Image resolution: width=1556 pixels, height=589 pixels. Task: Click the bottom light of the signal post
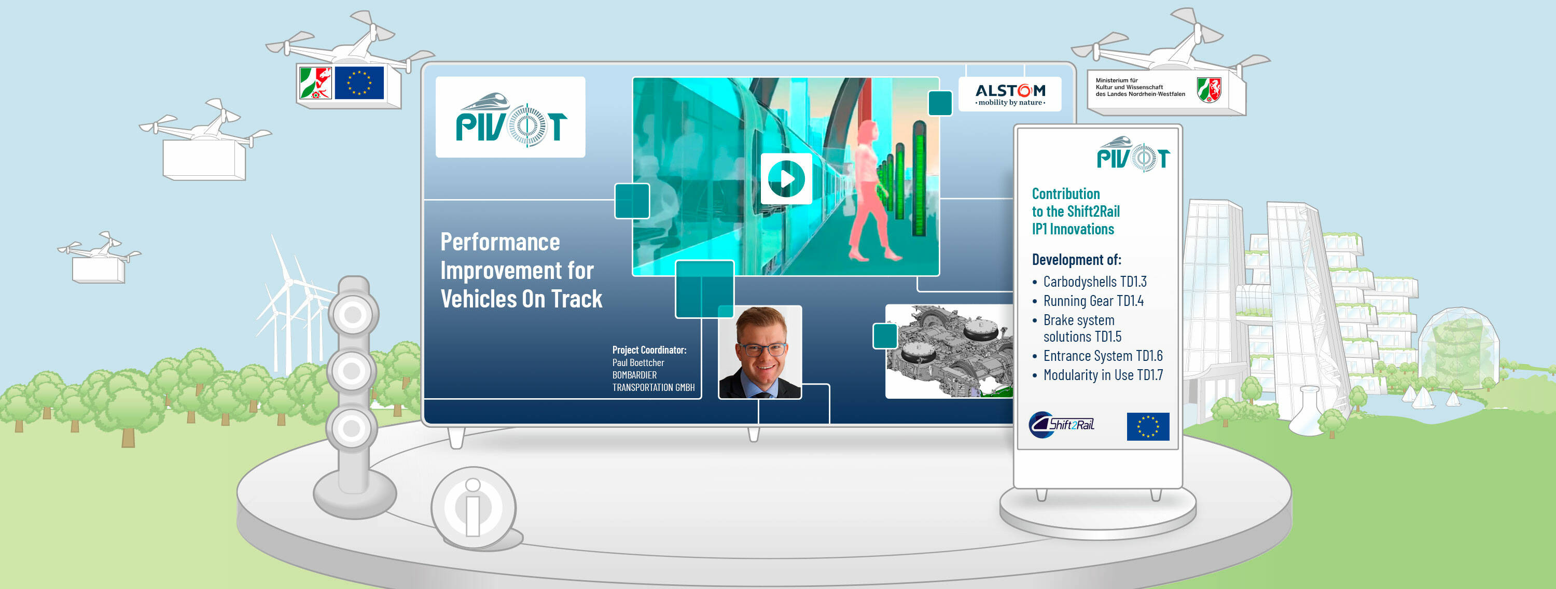pos(351,428)
